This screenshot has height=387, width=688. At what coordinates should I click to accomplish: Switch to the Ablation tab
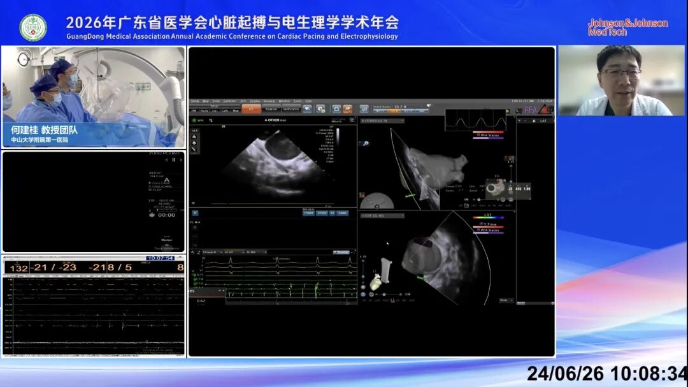[x=271, y=109]
